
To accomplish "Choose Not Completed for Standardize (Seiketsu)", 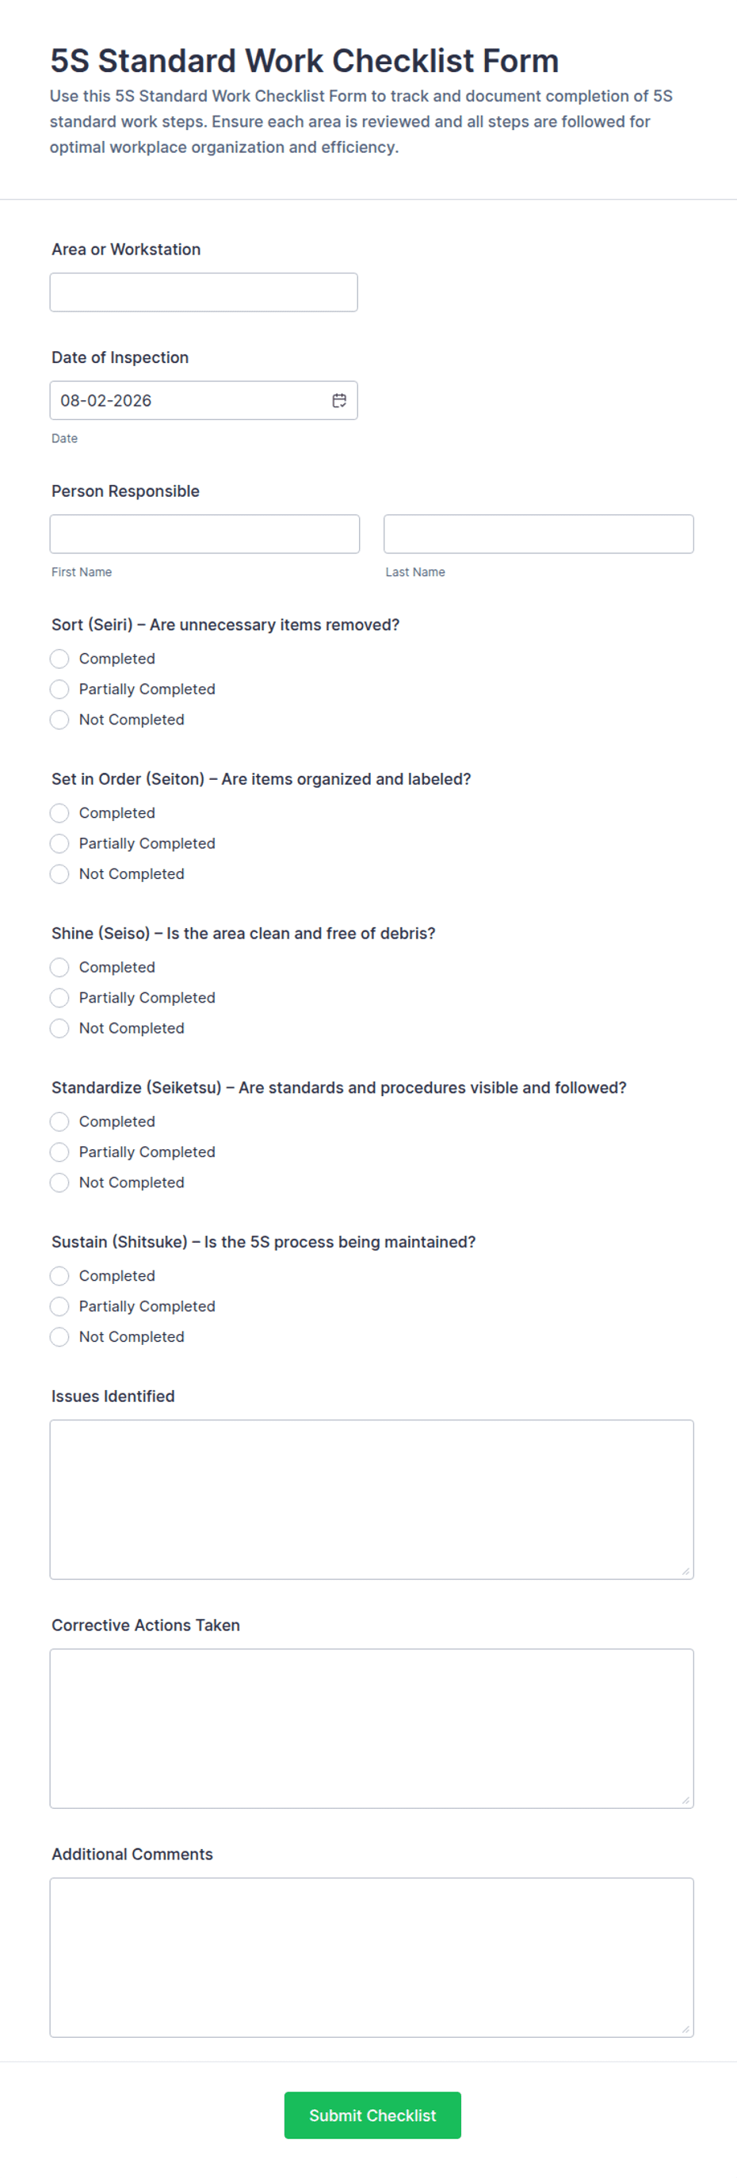I will 59,1182.
